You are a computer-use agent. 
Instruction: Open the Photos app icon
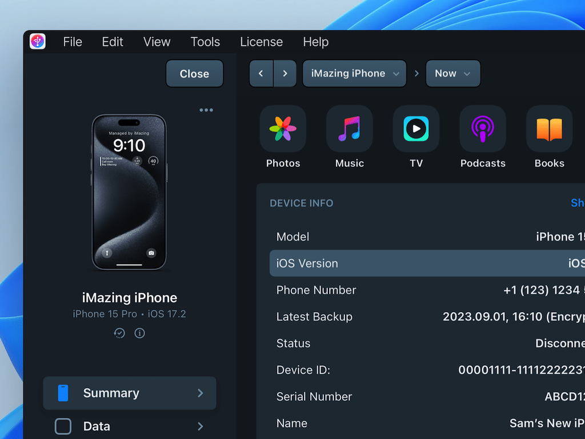coord(283,129)
